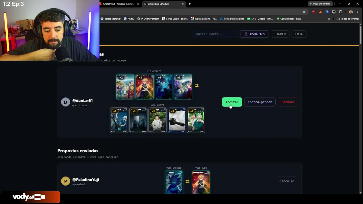Open a new browser tab
Viewport: 363px width, 204px height.
pyautogui.click(x=189, y=4)
